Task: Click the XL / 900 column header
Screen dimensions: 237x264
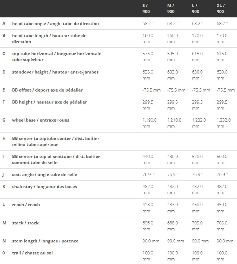Action: click(x=221, y=9)
